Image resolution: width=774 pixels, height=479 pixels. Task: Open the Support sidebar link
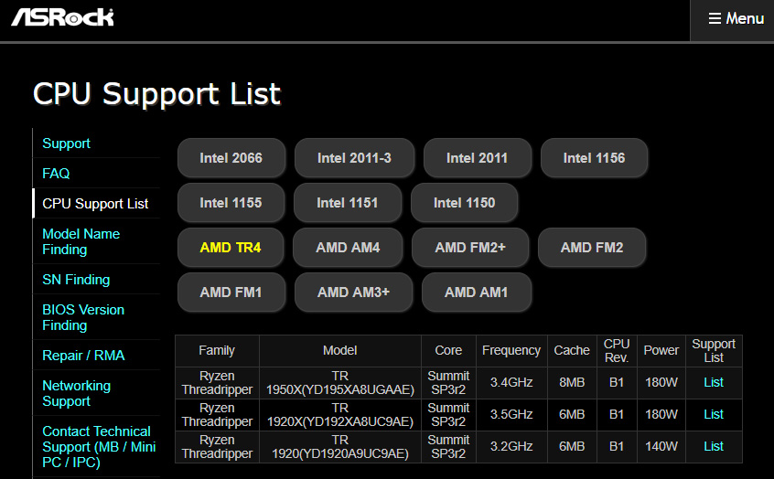66,144
